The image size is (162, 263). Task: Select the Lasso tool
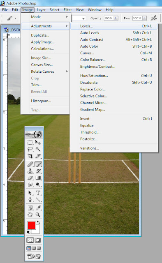[30, 149]
